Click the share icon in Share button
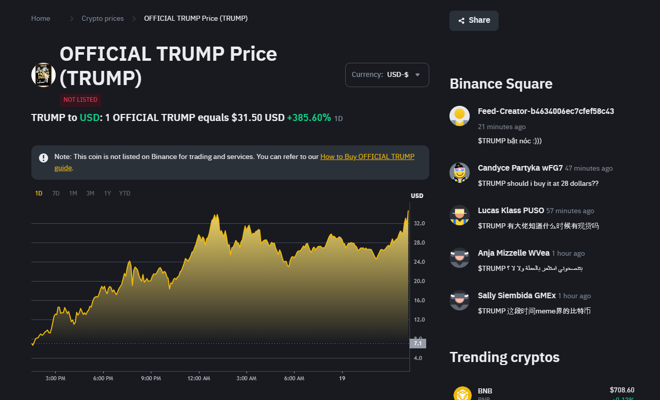This screenshot has height=400, width=660. pos(462,21)
